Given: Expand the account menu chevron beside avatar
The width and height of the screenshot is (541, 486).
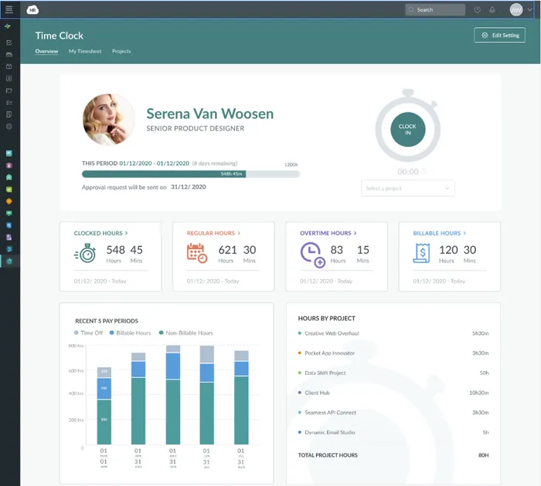Looking at the screenshot, I should [x=529, y=10].
